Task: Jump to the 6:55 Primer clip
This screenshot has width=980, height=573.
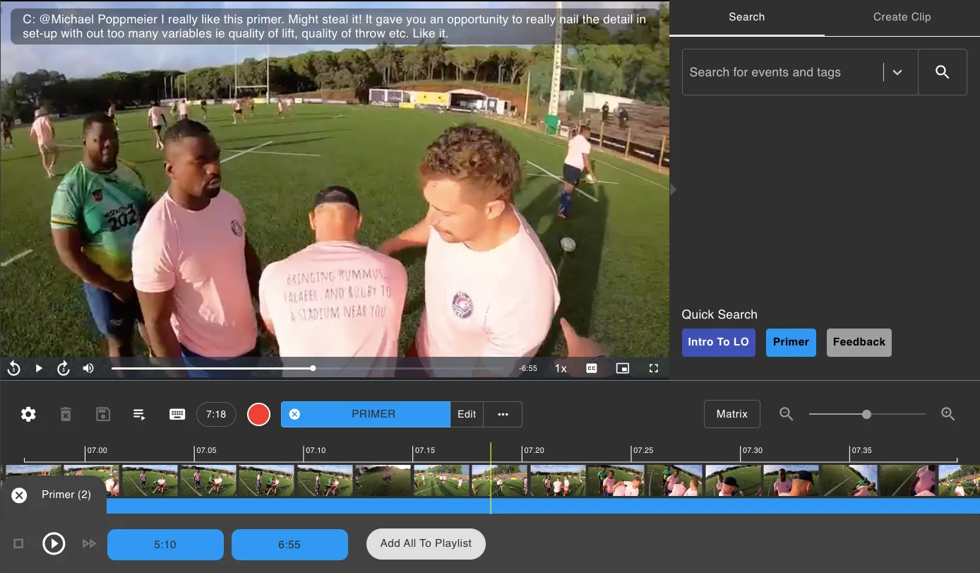Action: click(x=289, y=545)
